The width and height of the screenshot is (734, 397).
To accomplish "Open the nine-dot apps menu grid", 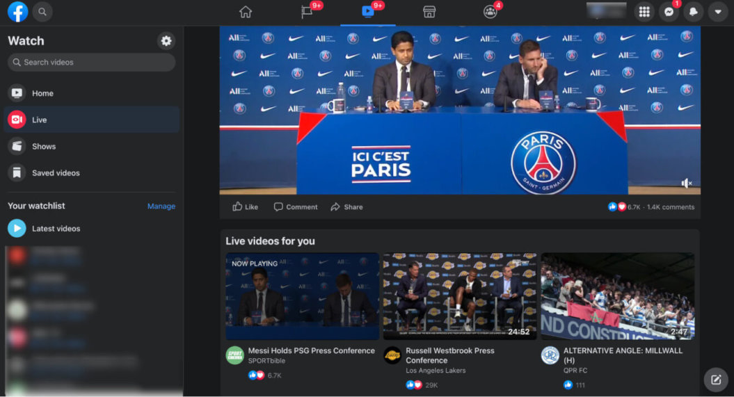I will tap(644, 12).
